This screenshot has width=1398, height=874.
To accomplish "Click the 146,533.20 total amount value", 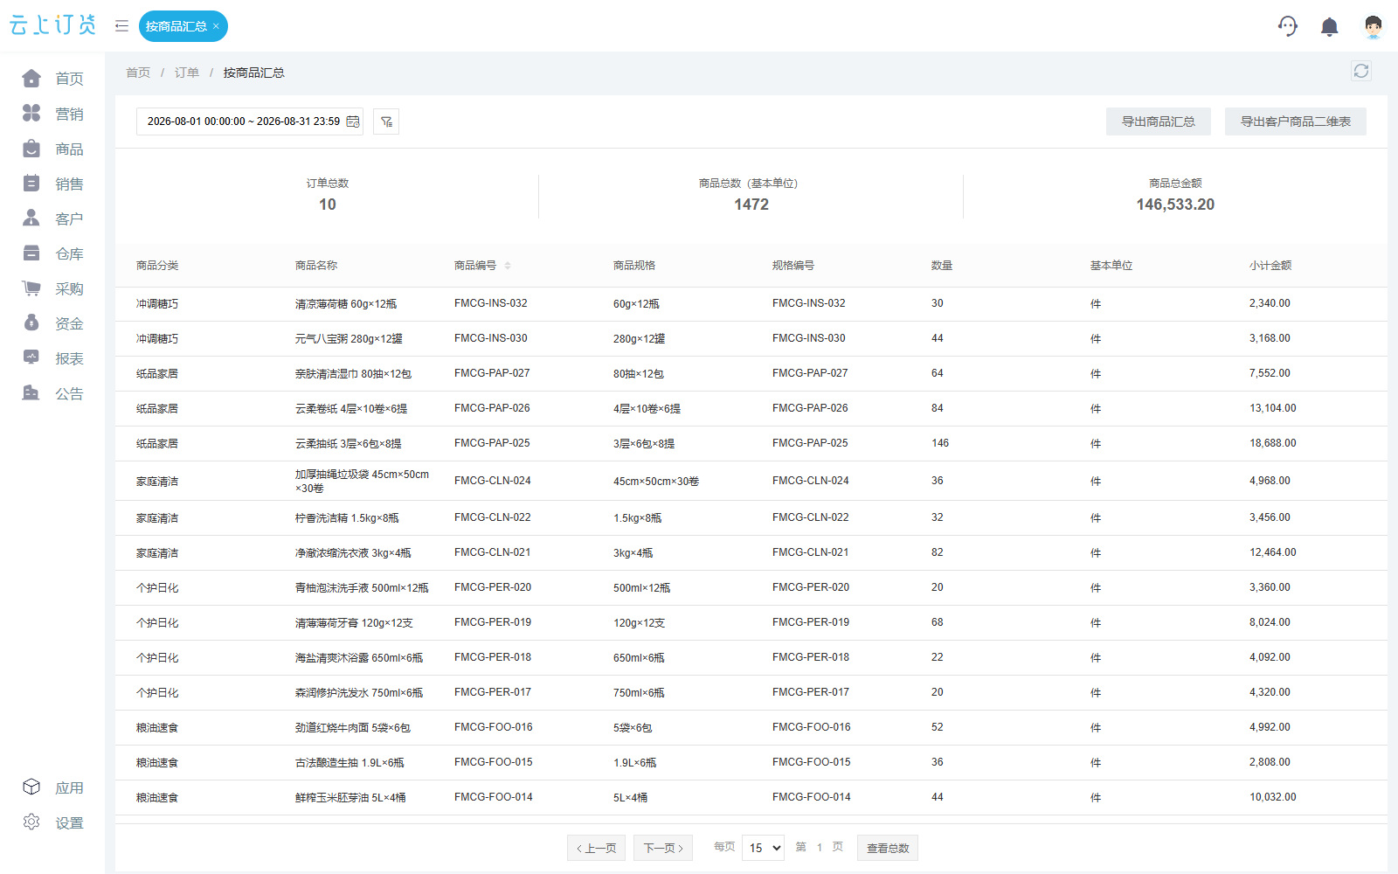I will 1175,205.
